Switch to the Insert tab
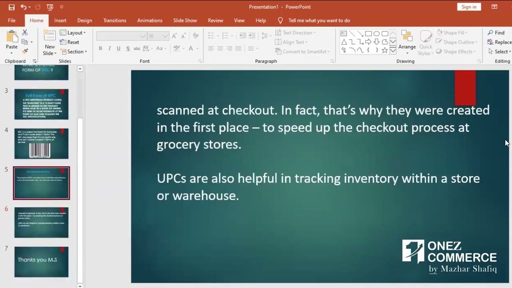Screen dimensions: 512x288 [60, 20]
